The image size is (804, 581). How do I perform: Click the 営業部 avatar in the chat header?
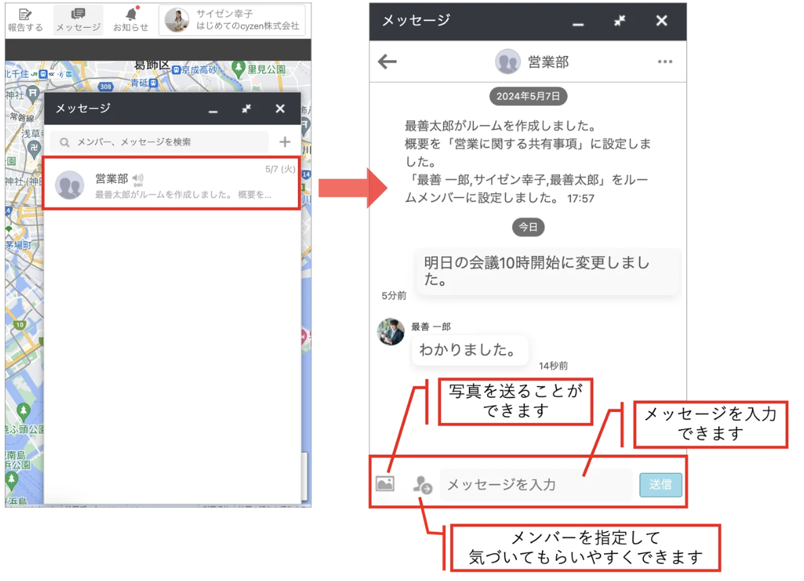[x=507, y=62]
